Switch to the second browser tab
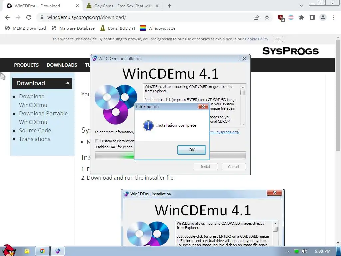Viewport: 341px width, 256px height. click(123, 6)
